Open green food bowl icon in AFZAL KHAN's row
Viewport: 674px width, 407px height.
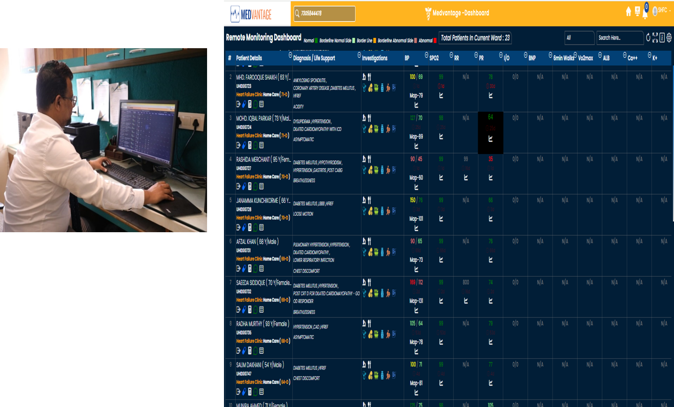pyautogui.click(x=376, y=252)
